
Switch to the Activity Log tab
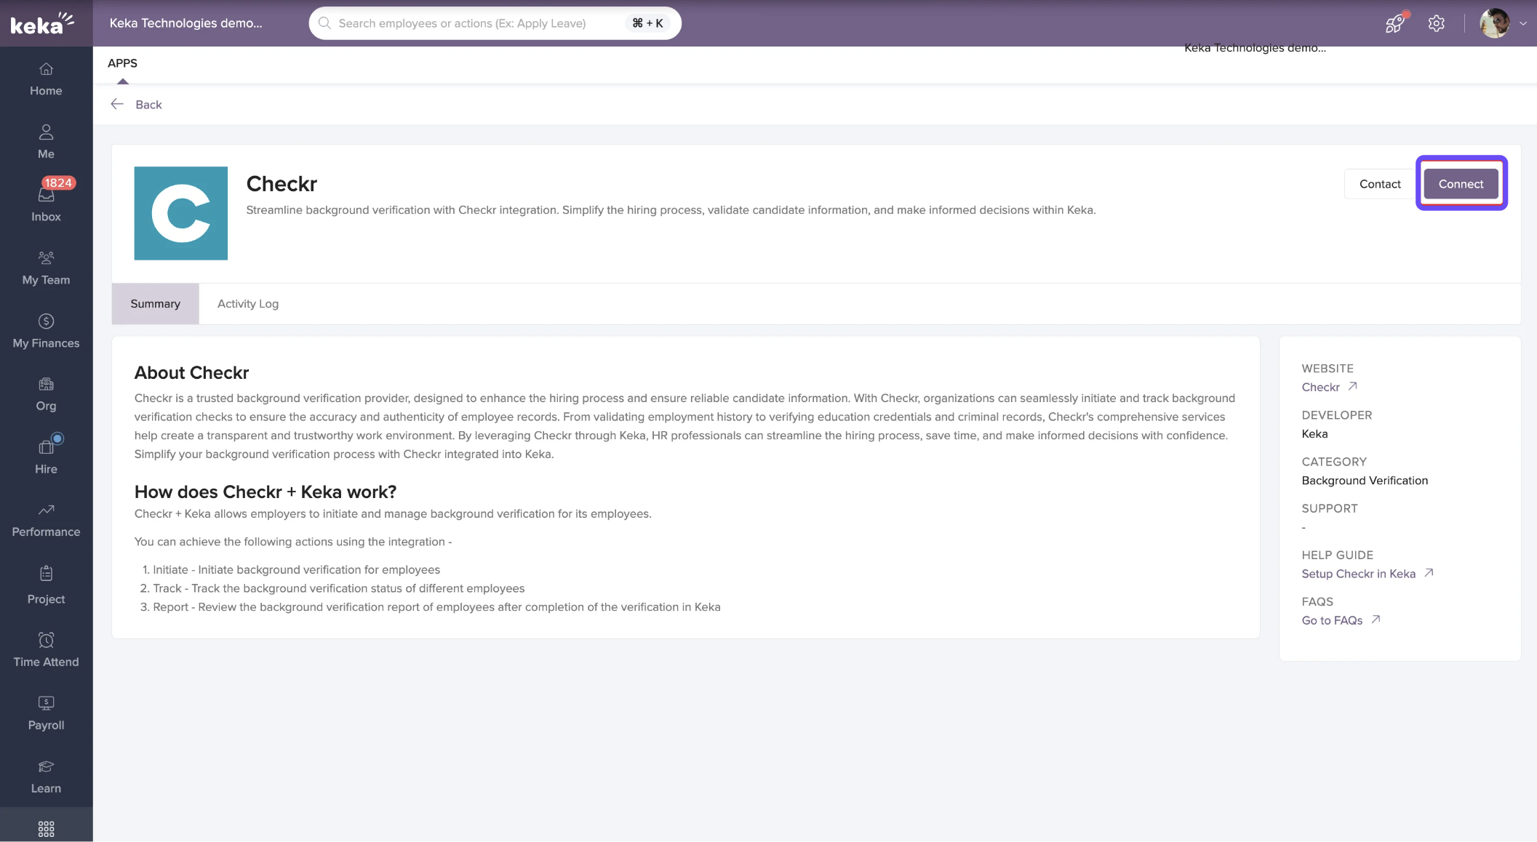pos(247,304)
